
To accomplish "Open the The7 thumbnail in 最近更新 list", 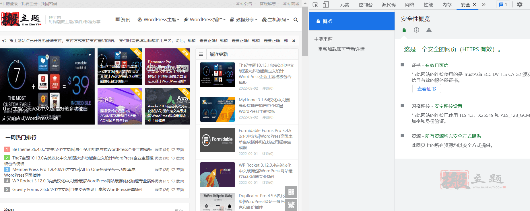I will click(x=218, y=75).
